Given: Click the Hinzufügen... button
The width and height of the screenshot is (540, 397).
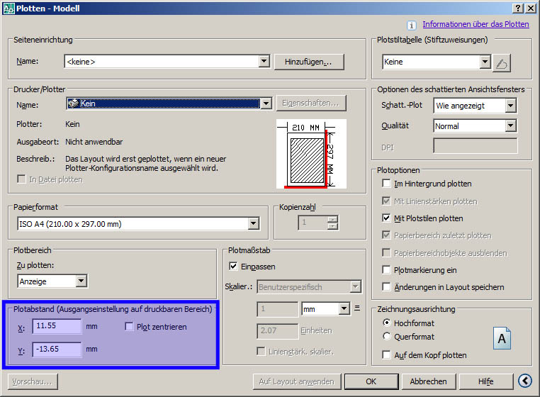Looking at the screenshot, I should (309, 62).
